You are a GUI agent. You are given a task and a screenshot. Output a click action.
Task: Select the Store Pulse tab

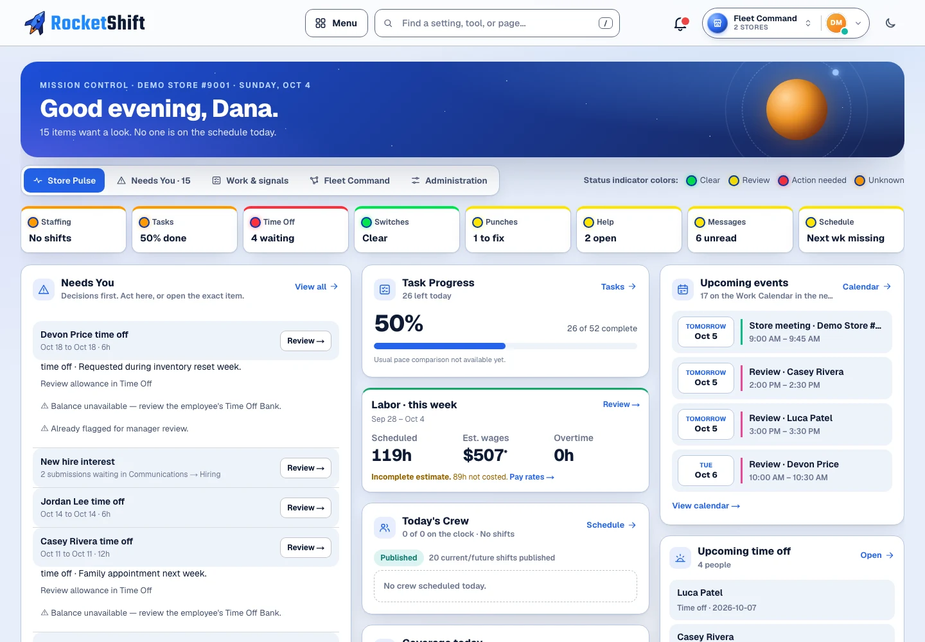point(64,180)
